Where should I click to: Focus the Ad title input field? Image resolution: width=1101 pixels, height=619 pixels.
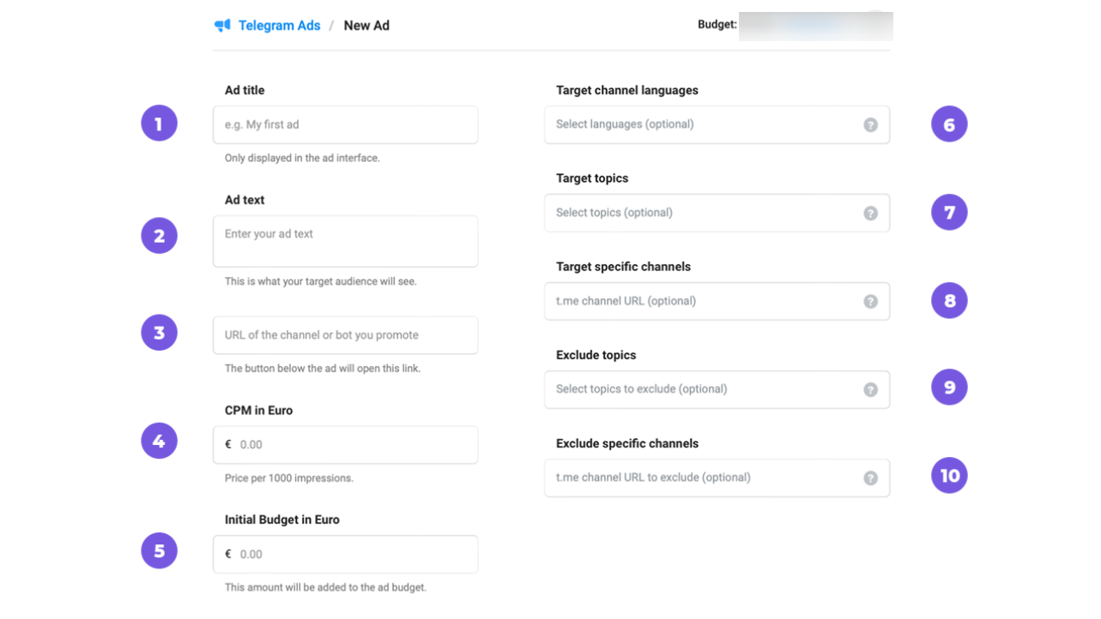[345, 125]
